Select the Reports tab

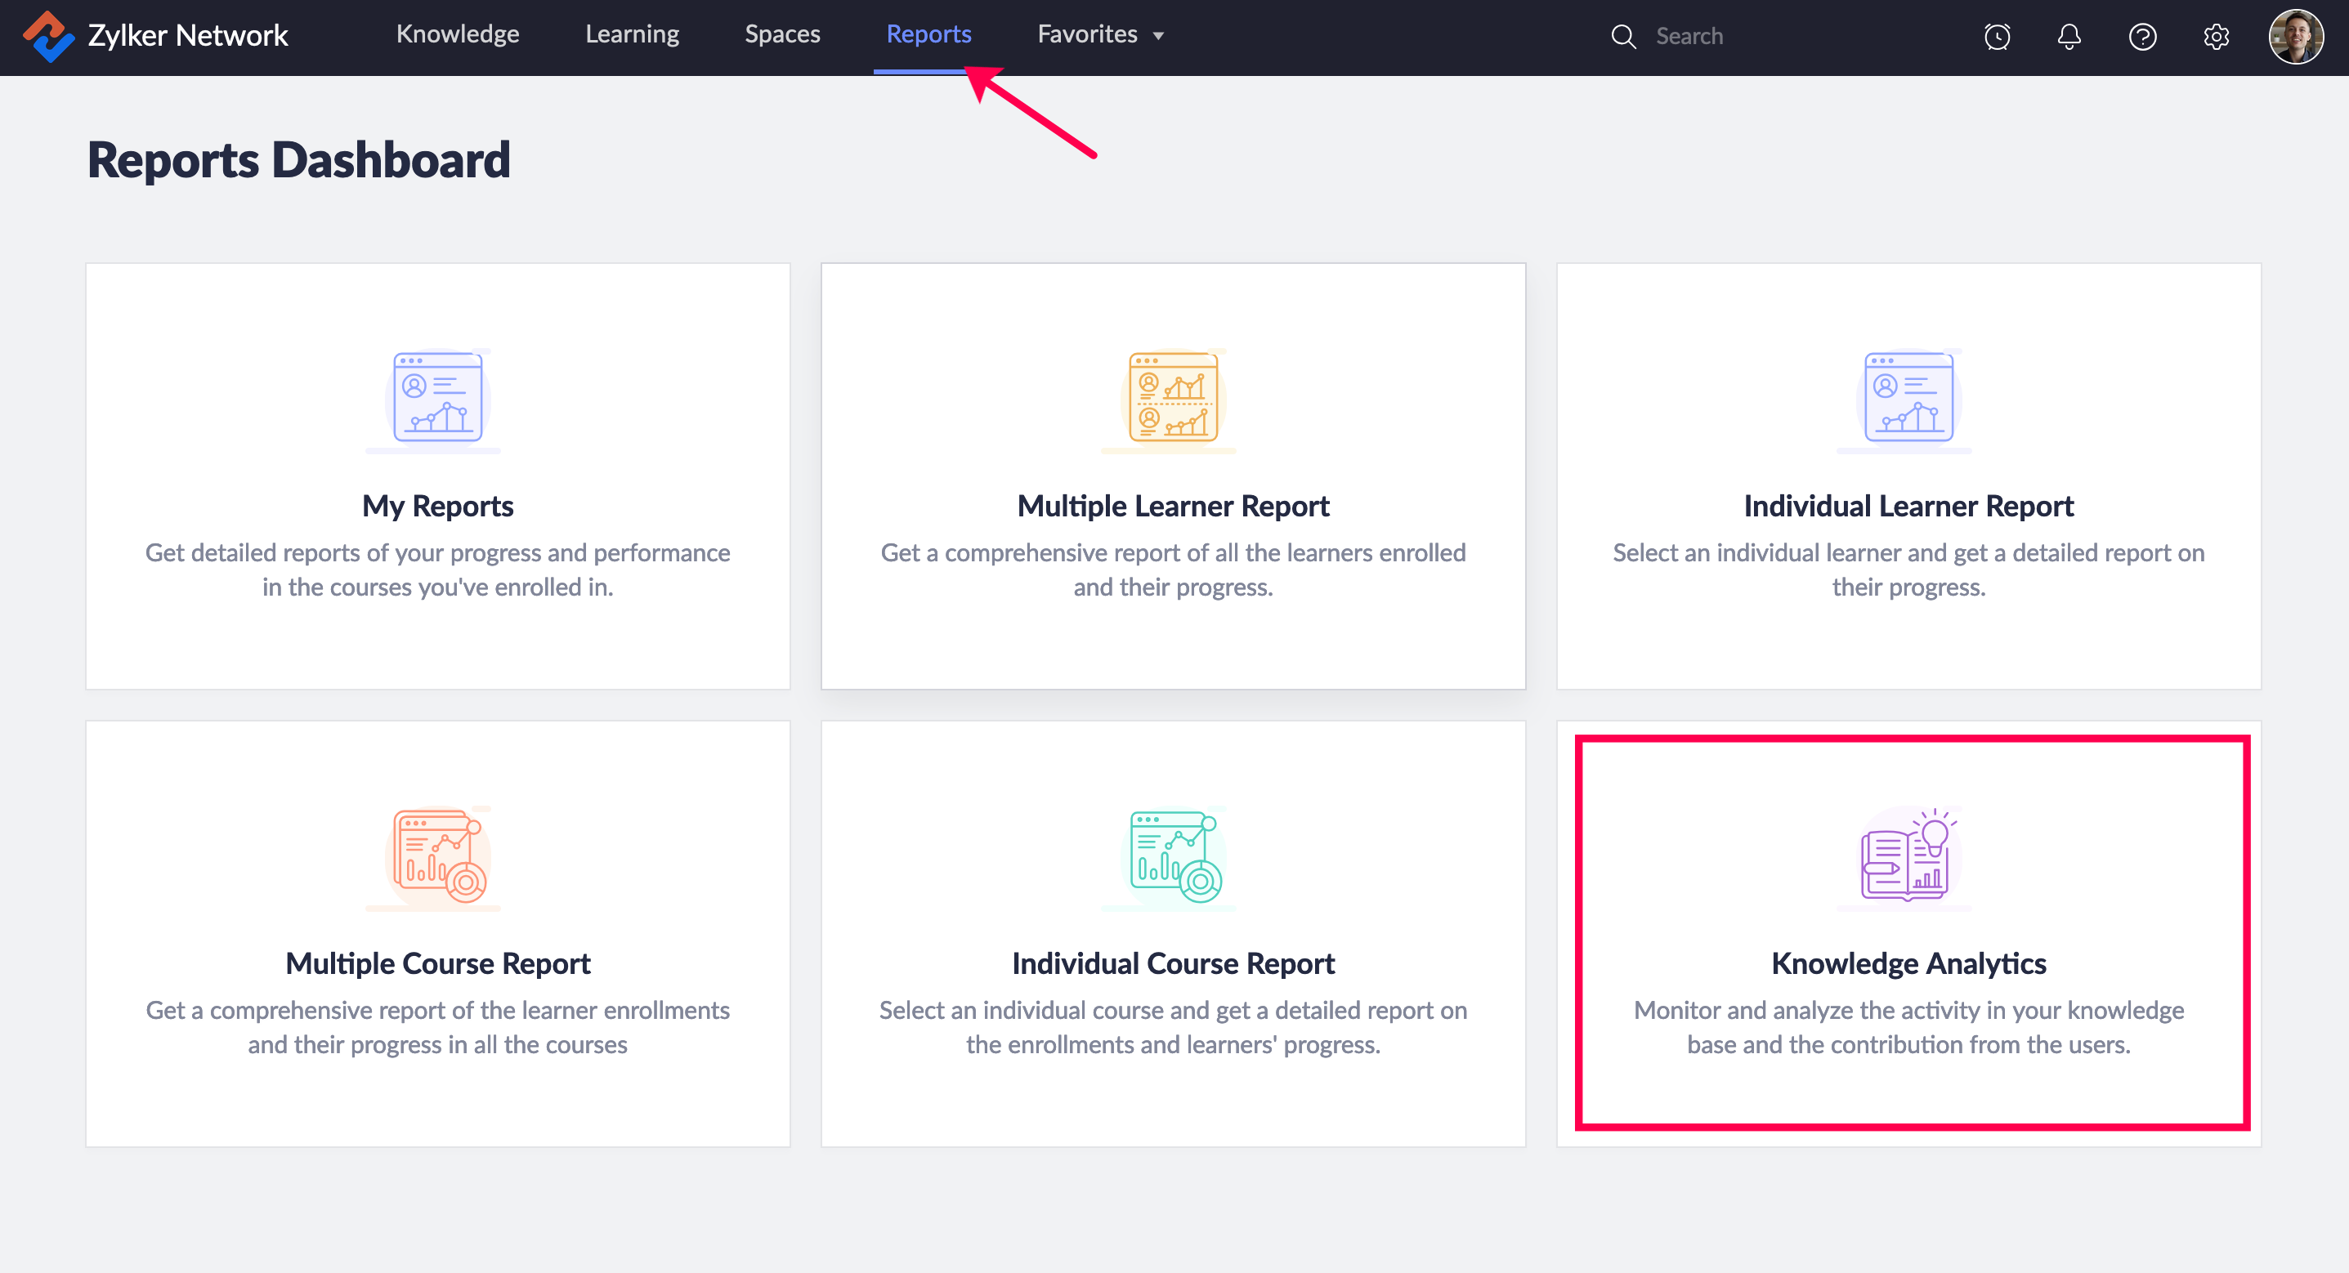click(x=928, y=34)
